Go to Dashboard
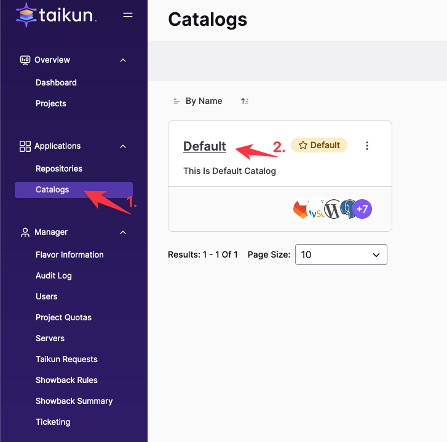The image size is (447, 442). pyautogui.click(x=56, y=82)
